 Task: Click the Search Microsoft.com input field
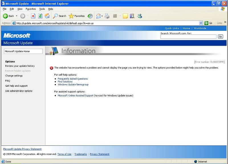(x=188, y=37)
